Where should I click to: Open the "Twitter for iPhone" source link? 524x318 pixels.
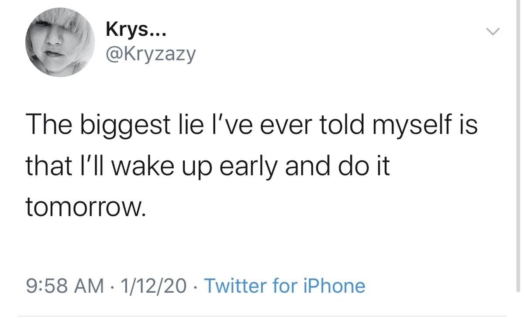click(x=284, y=286)
